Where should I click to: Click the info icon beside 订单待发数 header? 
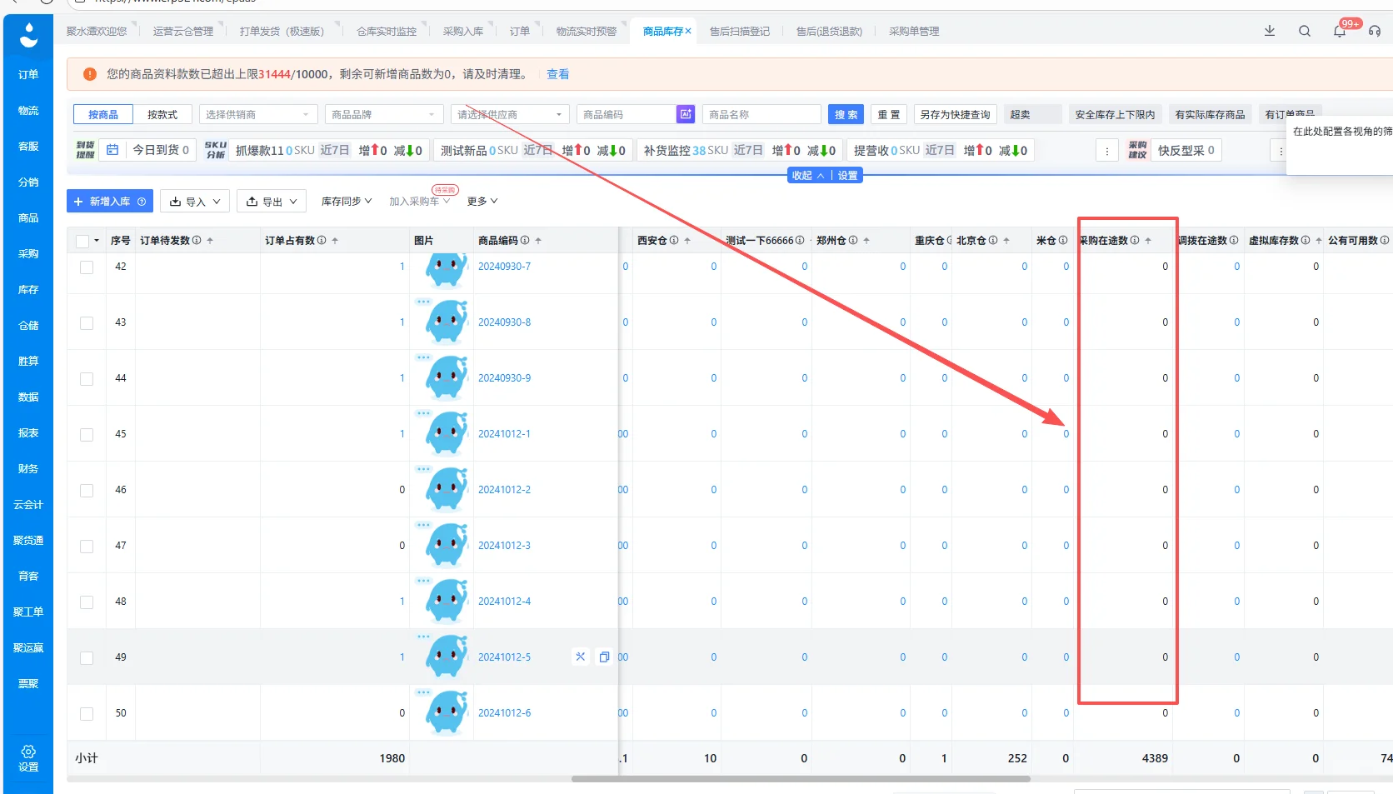click(197, 240)
